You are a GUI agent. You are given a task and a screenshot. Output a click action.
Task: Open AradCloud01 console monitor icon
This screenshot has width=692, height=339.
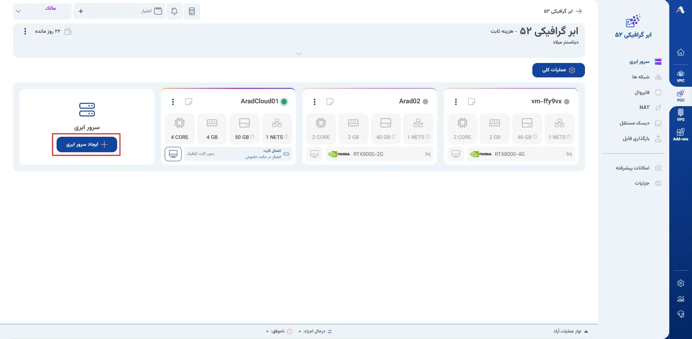pos(173,154)
